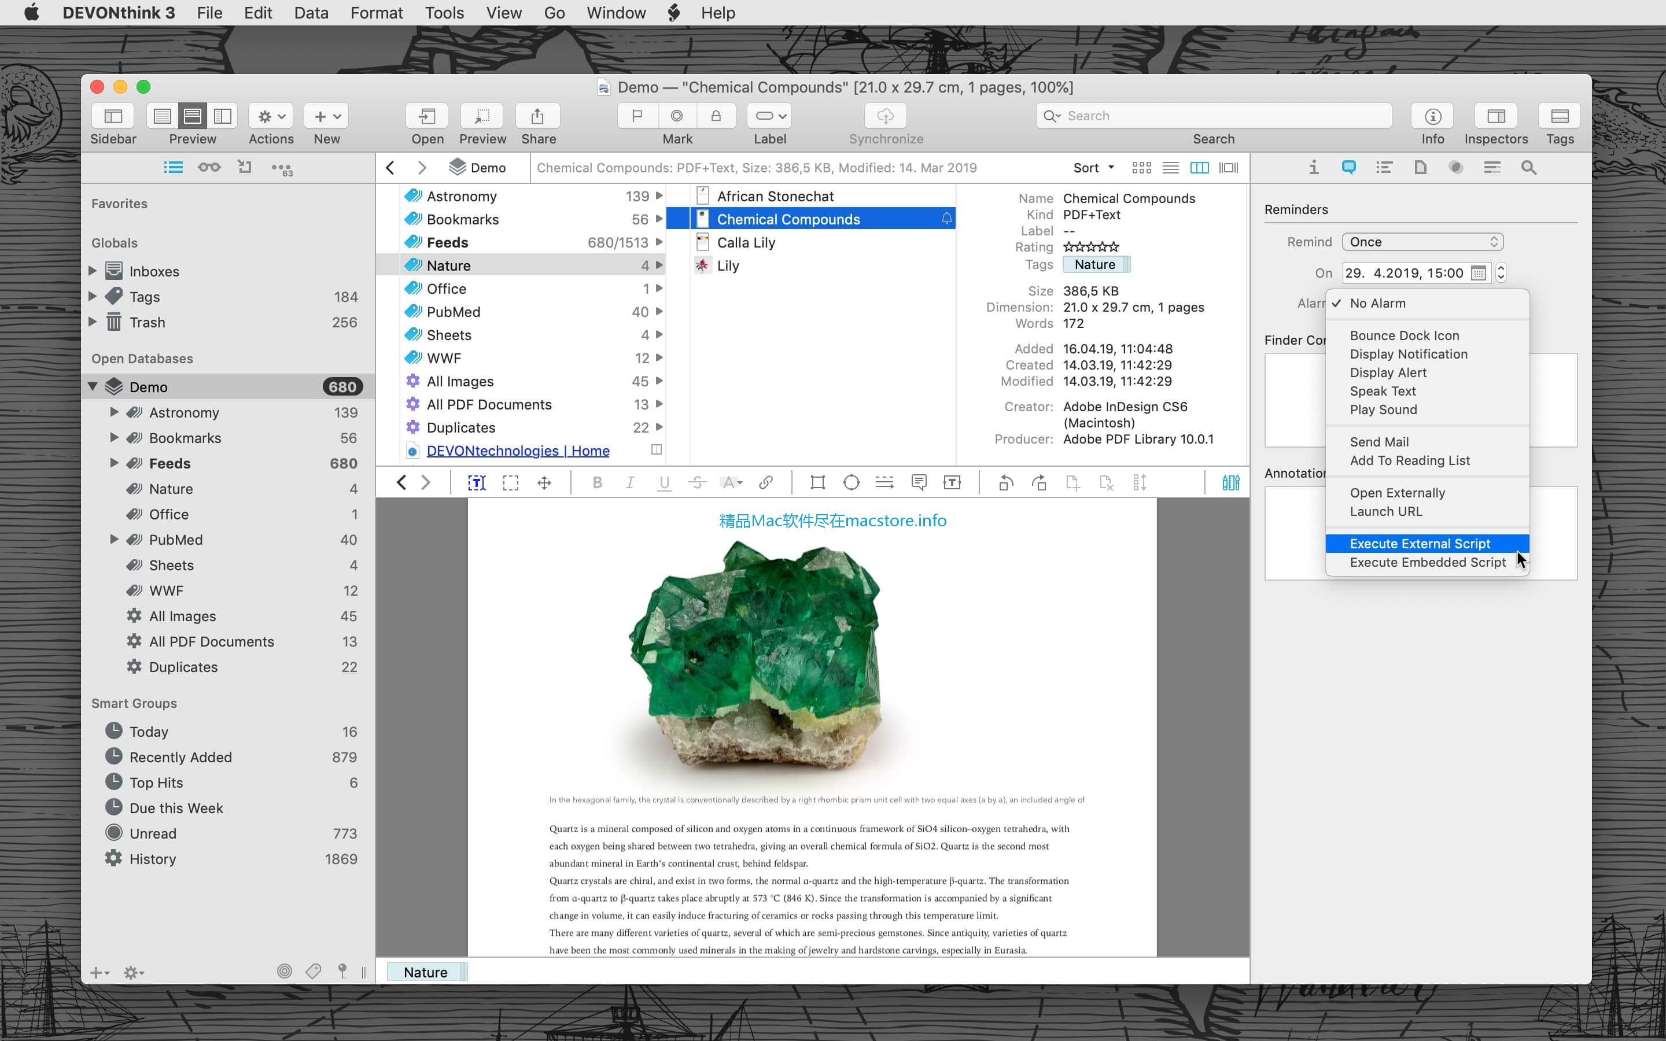1666x1041 pixels.
Task: Open the Format menu
Action: point(375,13)
